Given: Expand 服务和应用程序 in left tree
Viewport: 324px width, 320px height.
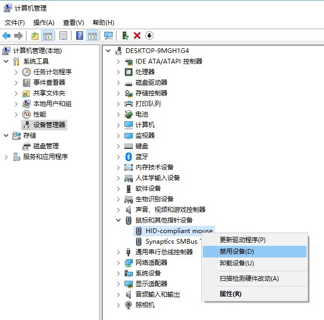Looking at the screenshot, I should click(6, 157).
